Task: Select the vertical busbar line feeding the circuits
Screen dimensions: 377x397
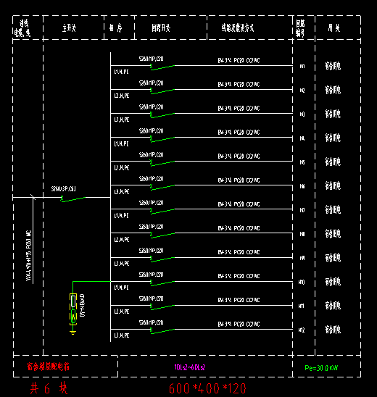Action: [110, 197]
